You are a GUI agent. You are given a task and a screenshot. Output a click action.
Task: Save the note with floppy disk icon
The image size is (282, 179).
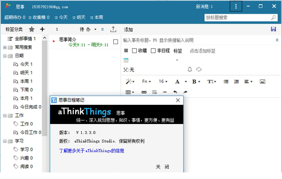point(274,29)
